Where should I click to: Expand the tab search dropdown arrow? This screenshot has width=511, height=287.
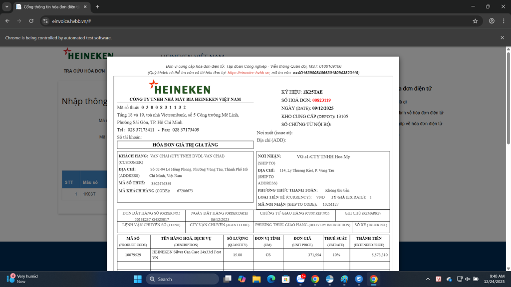[x=7, y=7]
